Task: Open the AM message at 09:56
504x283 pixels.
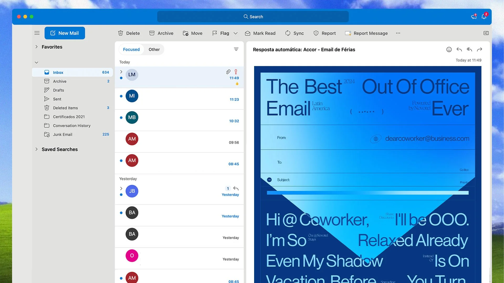Action: click(x=179, y=142)
